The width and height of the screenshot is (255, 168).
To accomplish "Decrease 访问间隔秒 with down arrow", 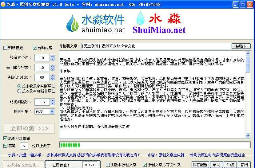I will (52, 104).
